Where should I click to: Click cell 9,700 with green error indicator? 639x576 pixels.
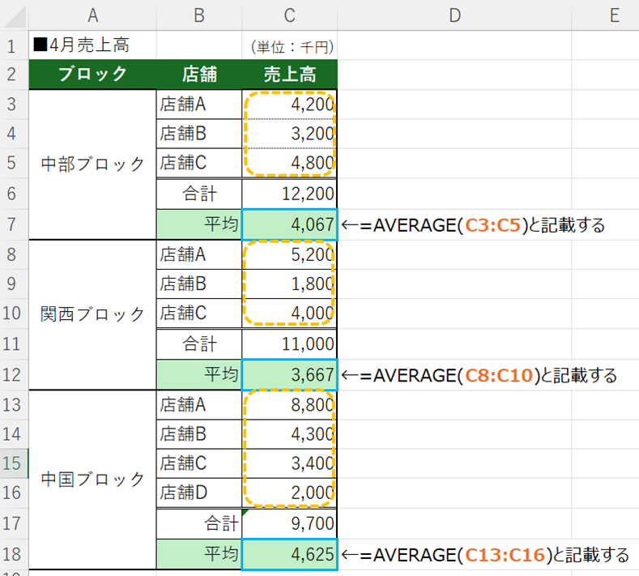point(289,524)
